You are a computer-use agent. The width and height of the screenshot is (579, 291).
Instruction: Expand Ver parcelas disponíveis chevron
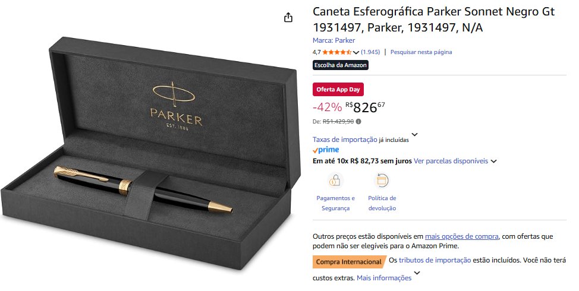coord(494,161)
